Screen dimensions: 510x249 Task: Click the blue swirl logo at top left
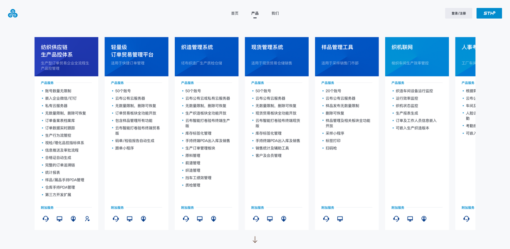pyautogui.click(x=13, y=13)
